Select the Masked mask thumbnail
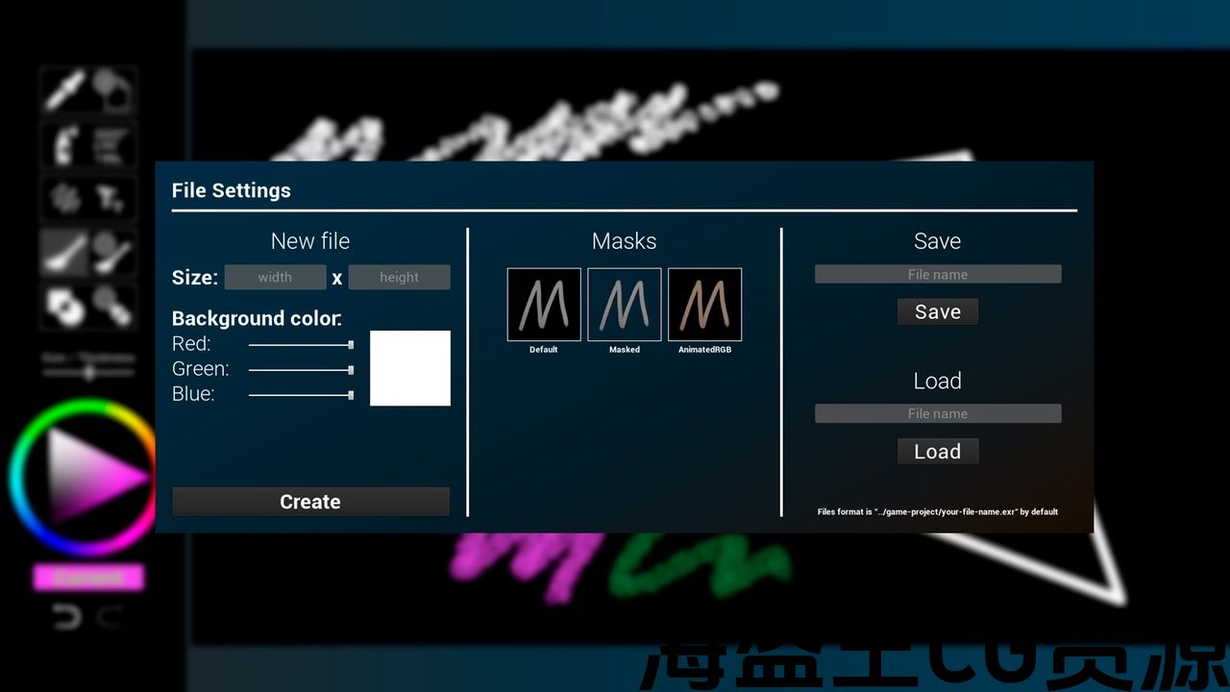The height and width of the screenshot is (692, 1230). [x=625, y=305]
